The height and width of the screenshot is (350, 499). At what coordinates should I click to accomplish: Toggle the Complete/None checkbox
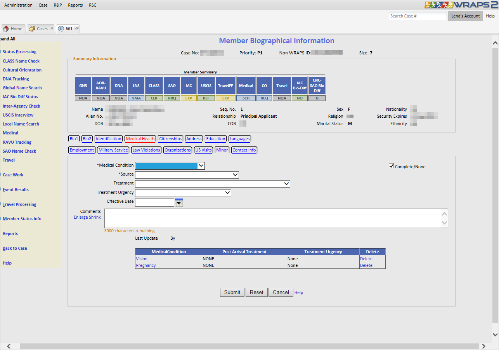pyautogui.click(x=391, y=166)
